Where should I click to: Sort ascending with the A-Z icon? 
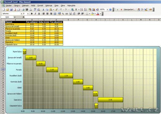[x=82, y=10]
